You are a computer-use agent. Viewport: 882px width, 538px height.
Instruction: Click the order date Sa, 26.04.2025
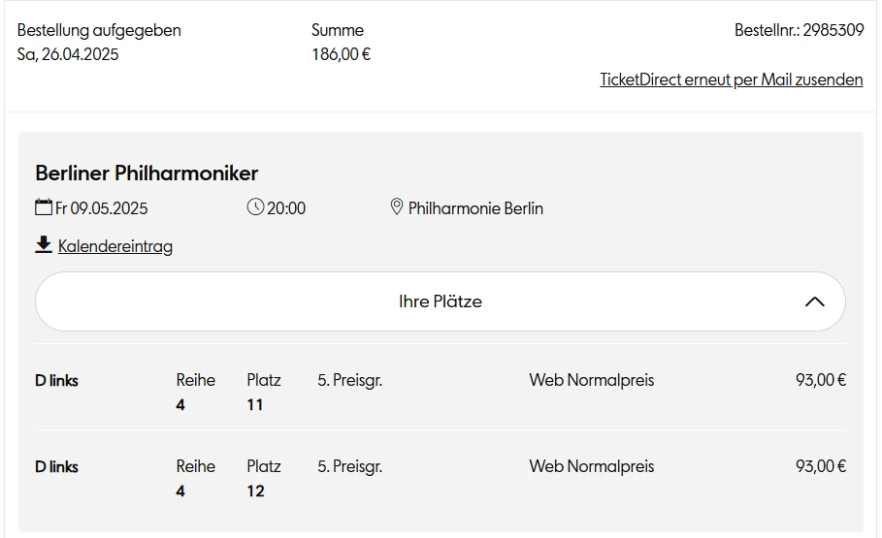[x=68, y=54]
